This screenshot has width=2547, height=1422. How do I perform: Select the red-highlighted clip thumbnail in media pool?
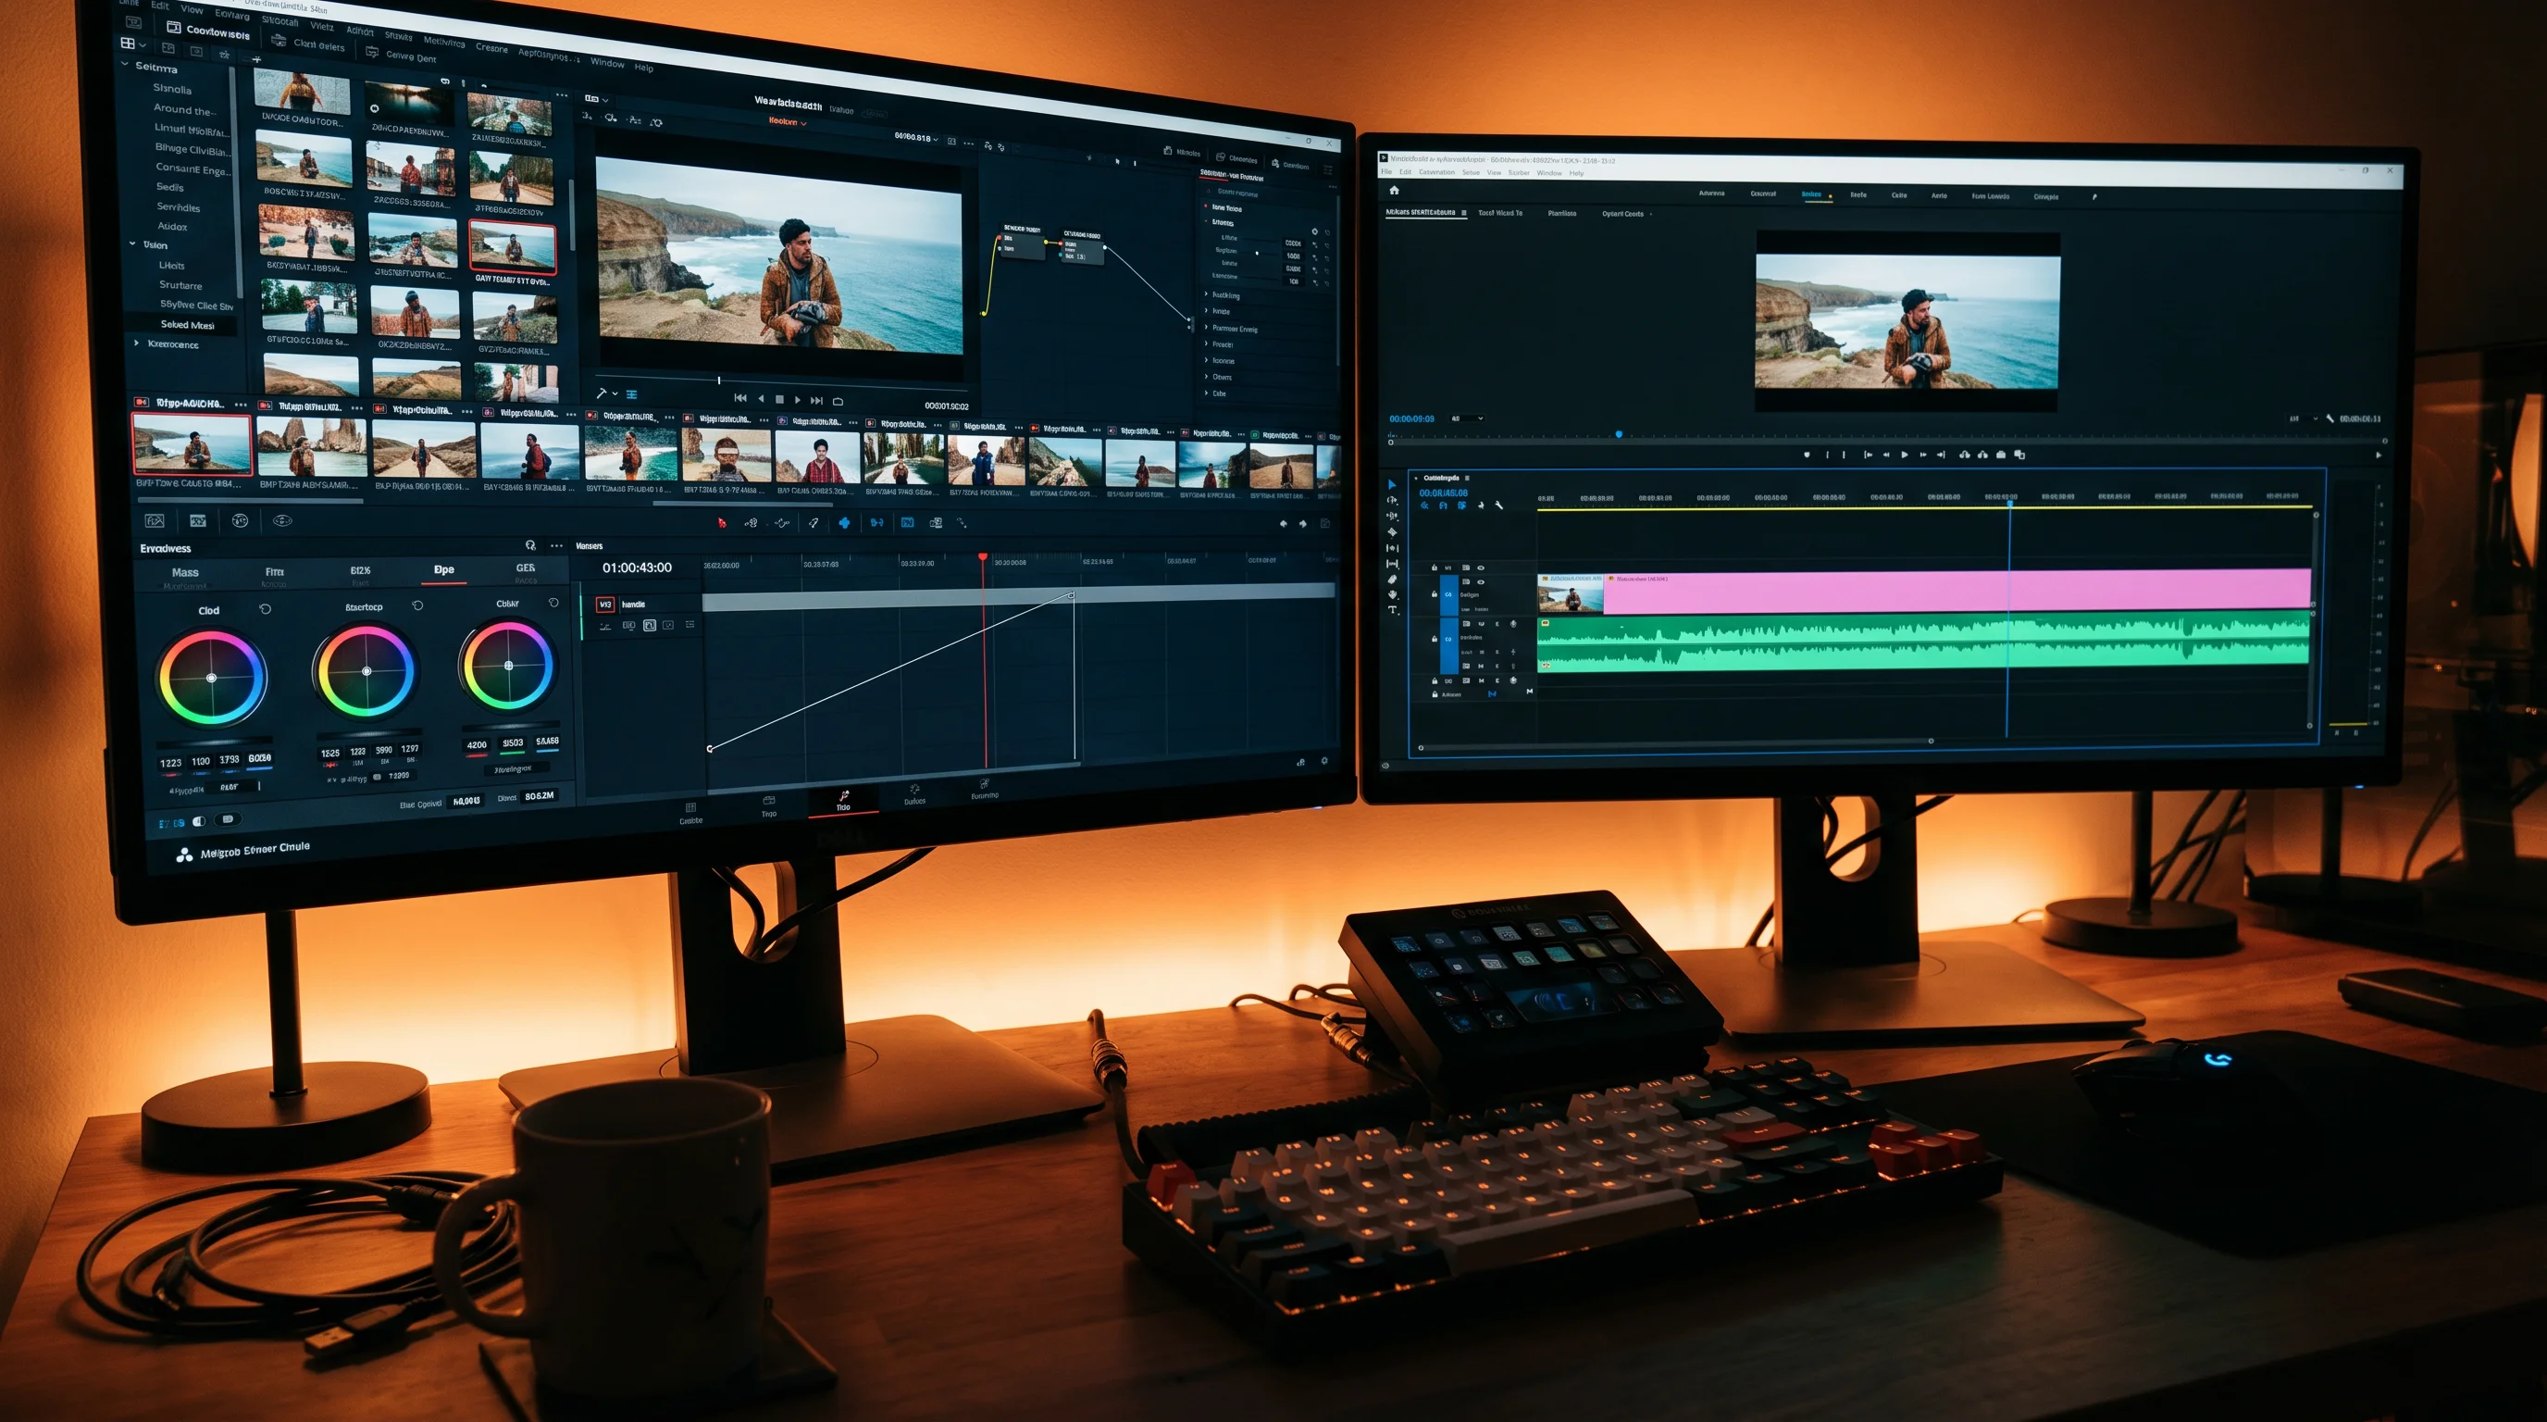coord(512,245)
